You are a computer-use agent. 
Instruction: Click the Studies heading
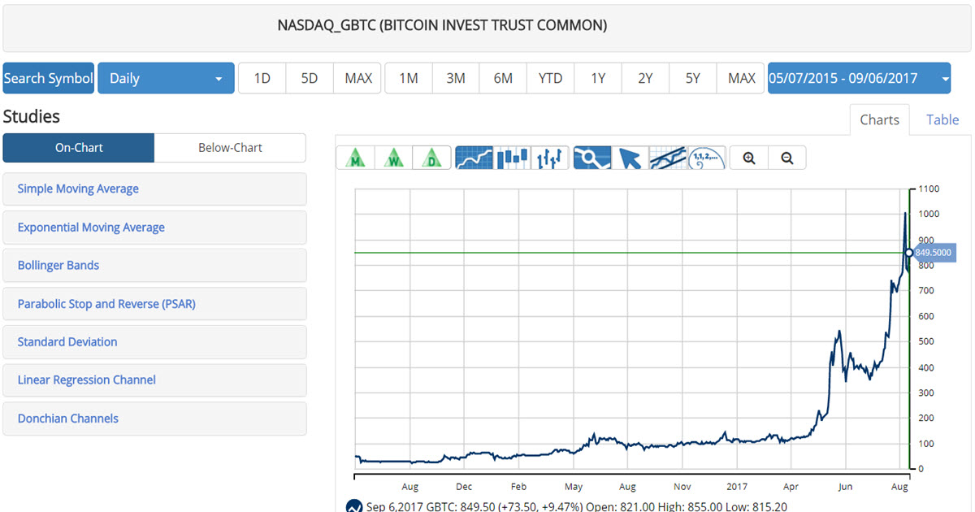coord(32,116)
